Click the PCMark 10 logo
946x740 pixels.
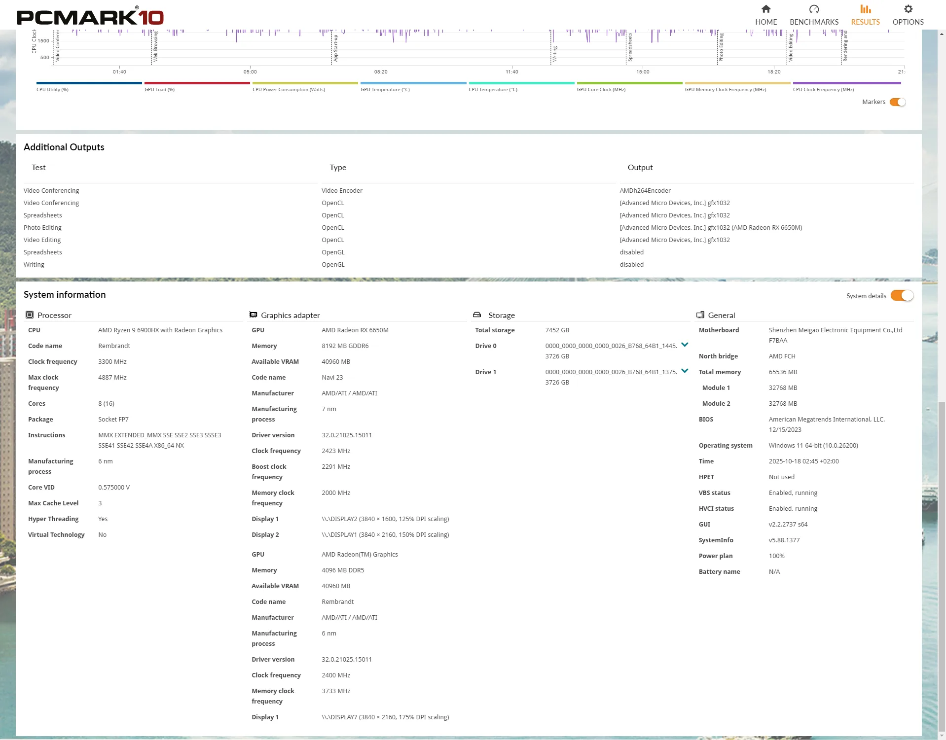[x=90, y=17]
